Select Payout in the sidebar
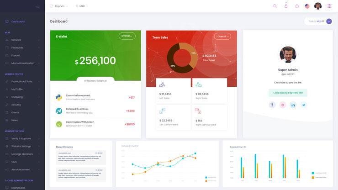Viewport: 338px width, 190px height. [x=16, y=55]
